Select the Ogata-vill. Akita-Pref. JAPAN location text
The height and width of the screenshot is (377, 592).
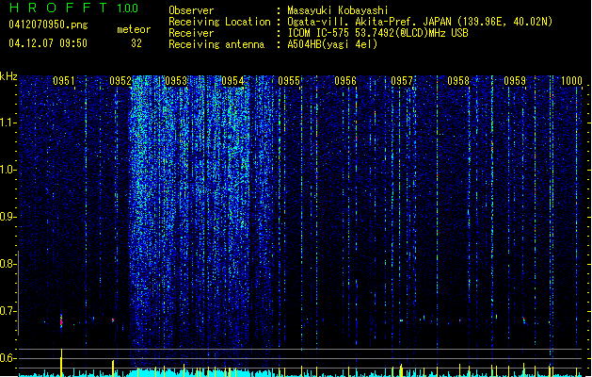[420, 22]
